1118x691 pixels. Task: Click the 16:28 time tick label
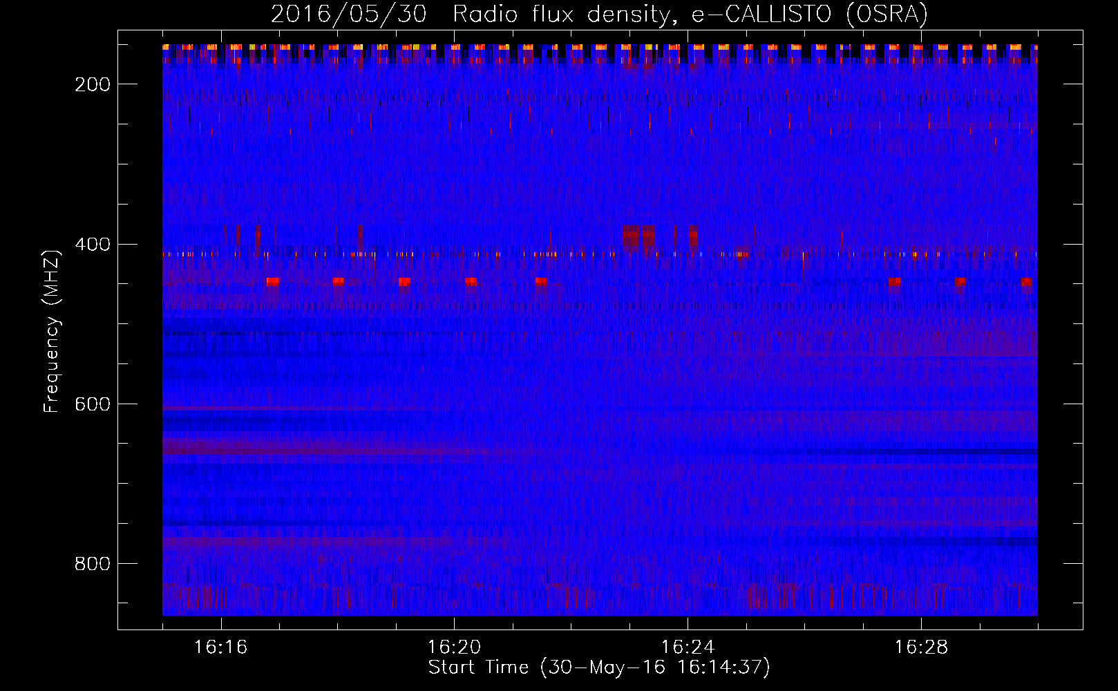(921, 647)
